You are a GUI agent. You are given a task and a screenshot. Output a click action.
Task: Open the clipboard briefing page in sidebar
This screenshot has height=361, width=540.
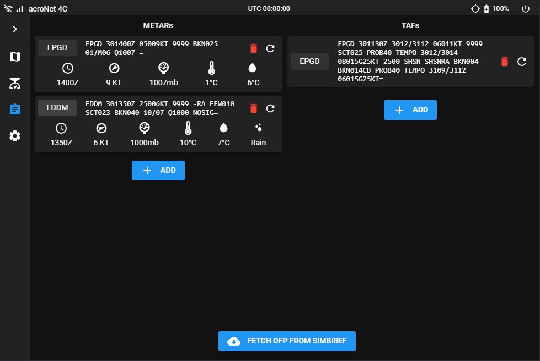pos(15,109)
